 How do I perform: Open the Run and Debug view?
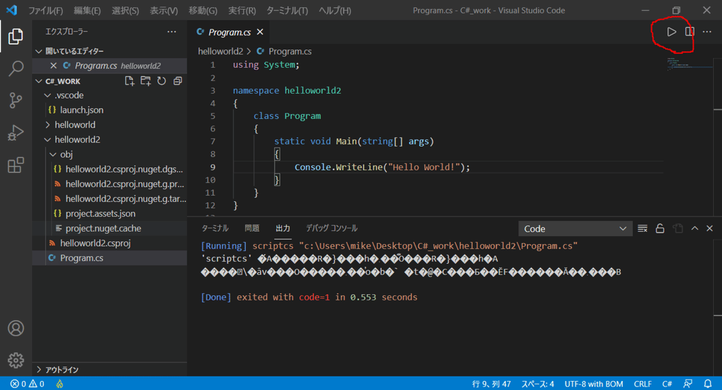(16, 133)
